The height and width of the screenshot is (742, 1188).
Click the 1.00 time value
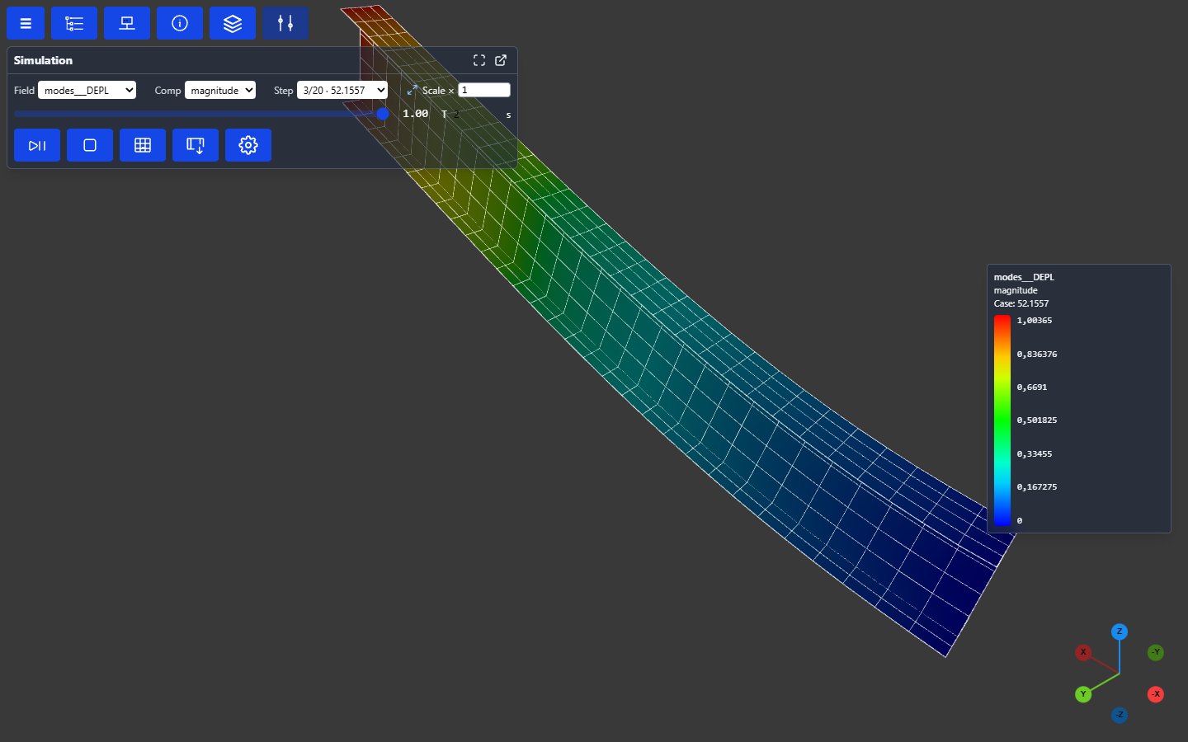point(415,114)
